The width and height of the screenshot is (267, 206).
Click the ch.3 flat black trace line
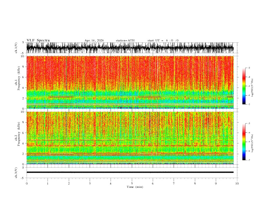point(130,172)
